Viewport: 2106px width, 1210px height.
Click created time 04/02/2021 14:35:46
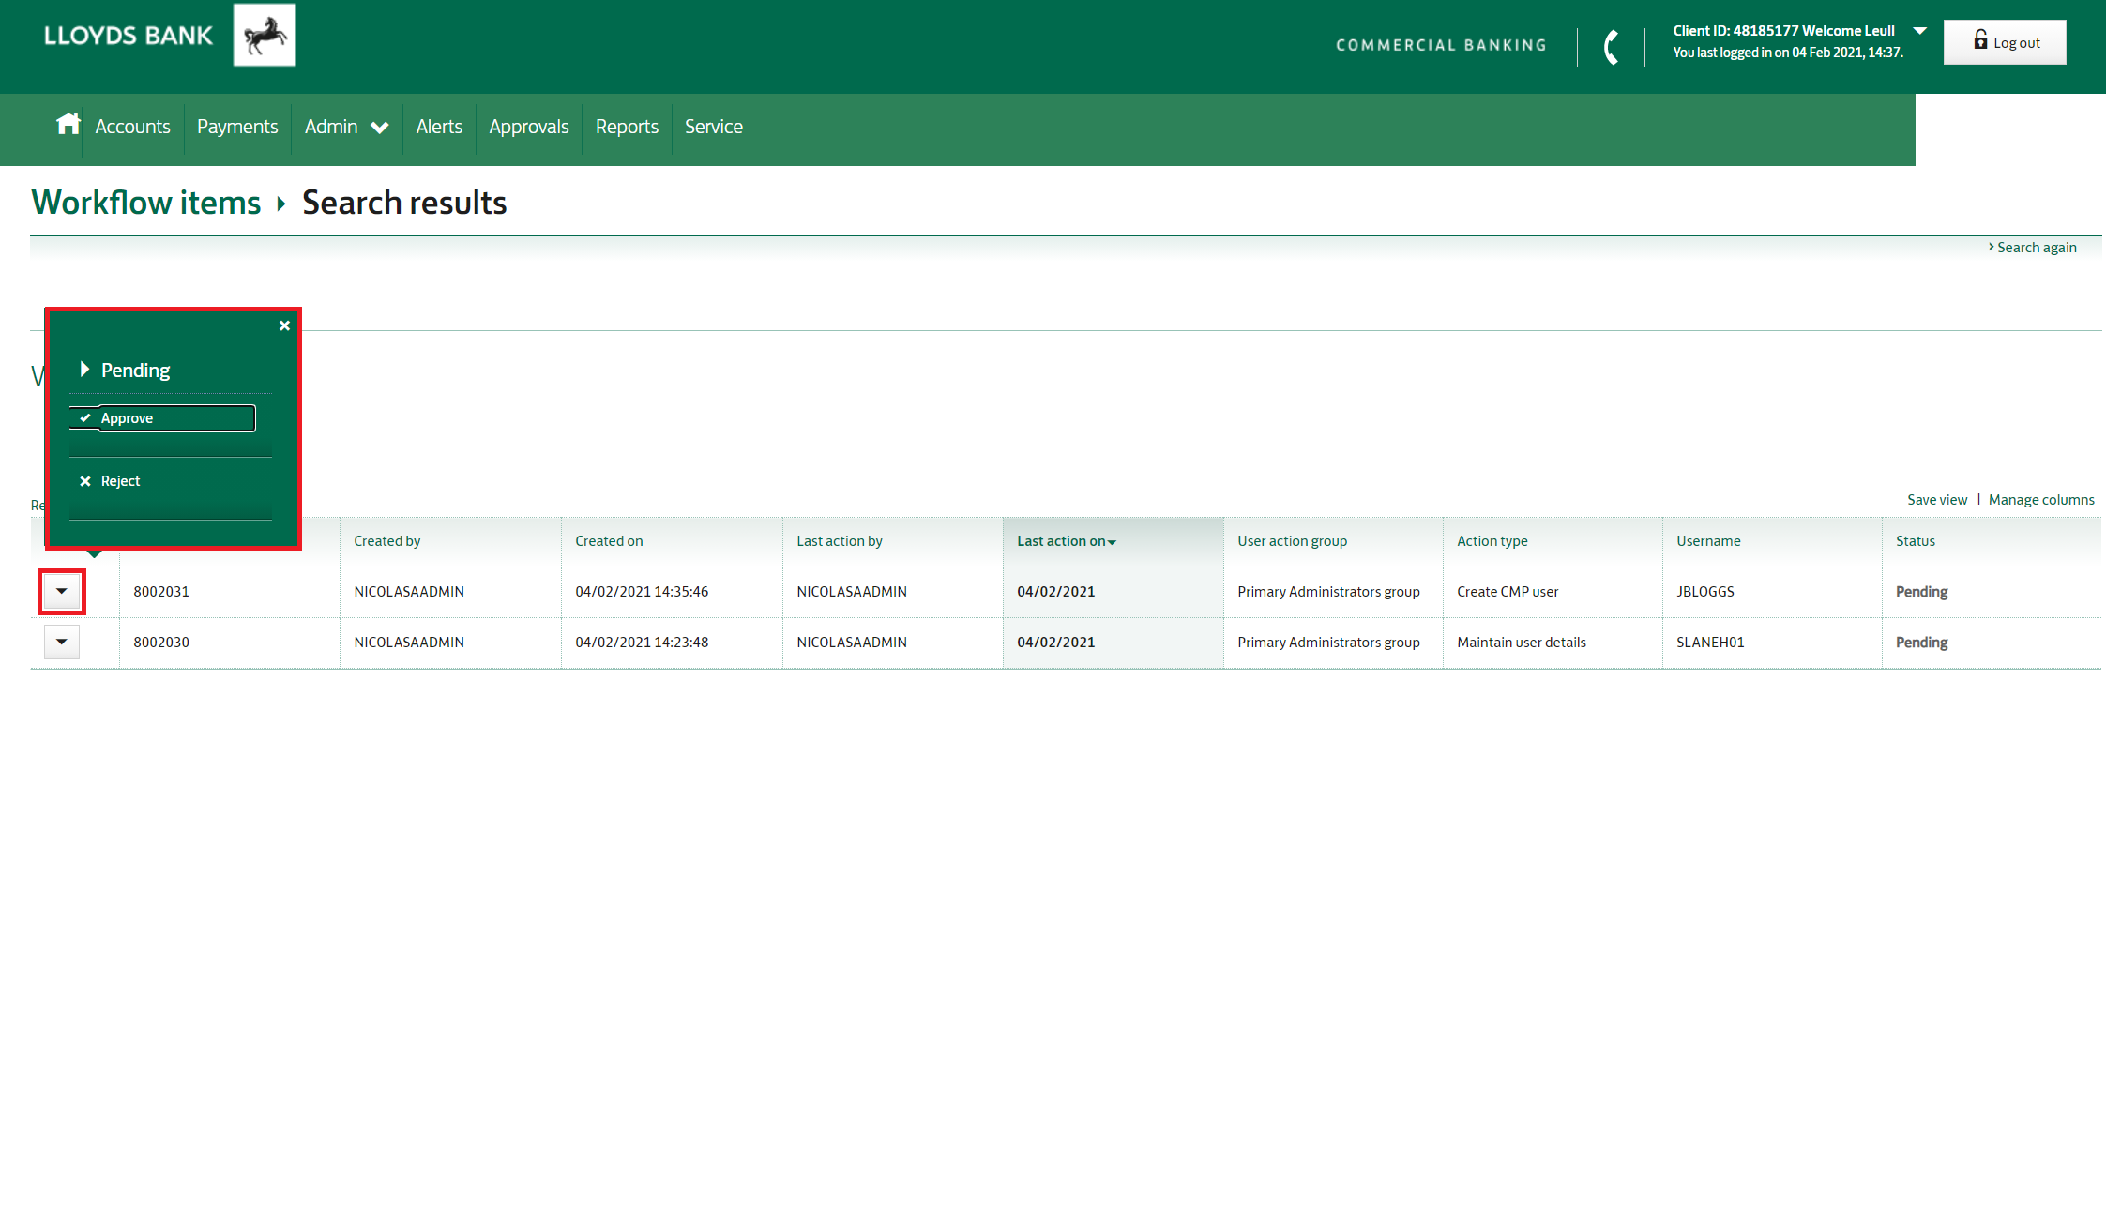tap(642, 592)
